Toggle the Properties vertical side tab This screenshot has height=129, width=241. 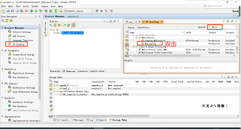(45, 27)
